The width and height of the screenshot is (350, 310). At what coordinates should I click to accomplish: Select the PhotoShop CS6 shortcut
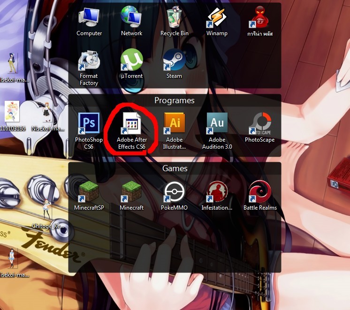(89, 131)
